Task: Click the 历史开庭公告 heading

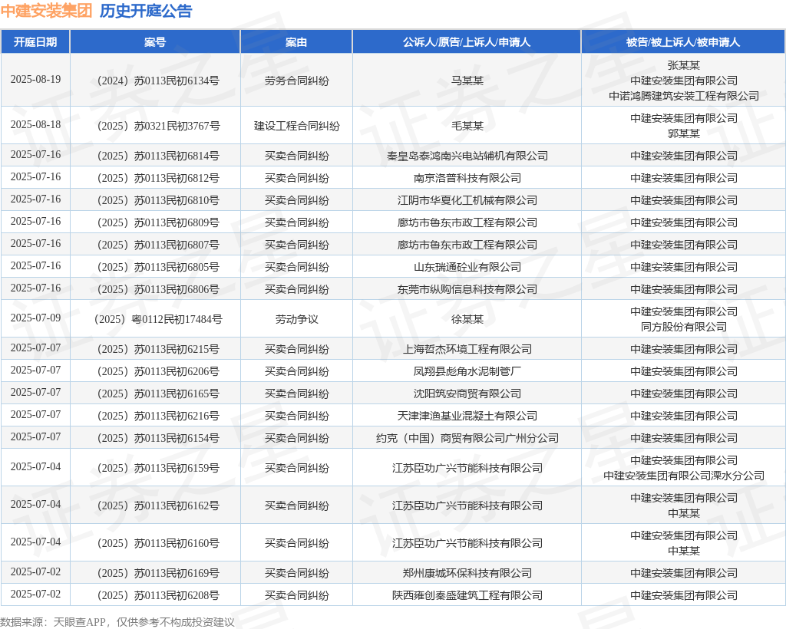Action: (146, 11)
